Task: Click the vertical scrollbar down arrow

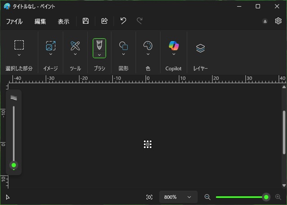Action: [284, 185]
